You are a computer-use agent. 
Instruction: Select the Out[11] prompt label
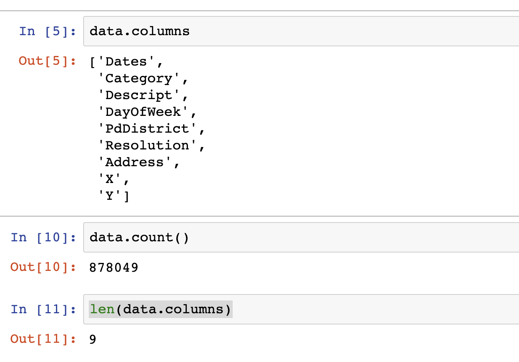(44, 339)
